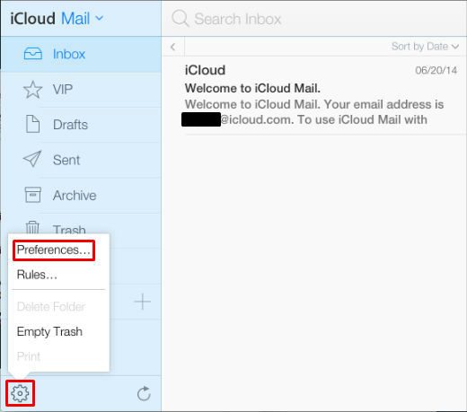Select the Inbox tray icon

[x=33, y=54]
